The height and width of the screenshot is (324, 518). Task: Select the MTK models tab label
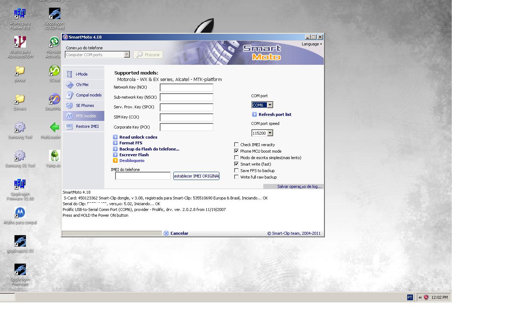click(x=86, y=116)
